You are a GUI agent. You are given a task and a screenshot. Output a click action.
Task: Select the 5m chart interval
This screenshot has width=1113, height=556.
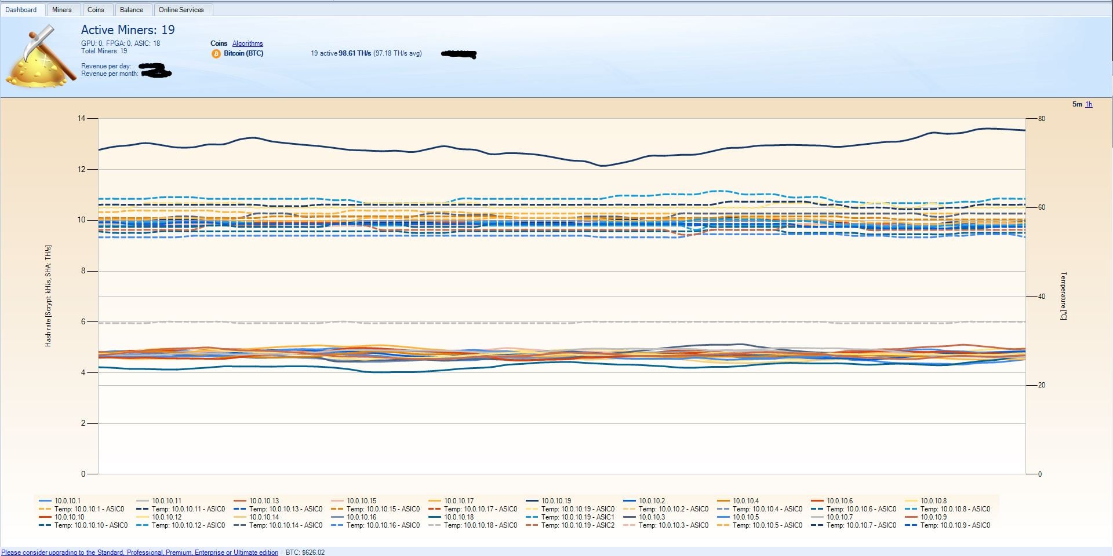click(x=1076, y=104)
